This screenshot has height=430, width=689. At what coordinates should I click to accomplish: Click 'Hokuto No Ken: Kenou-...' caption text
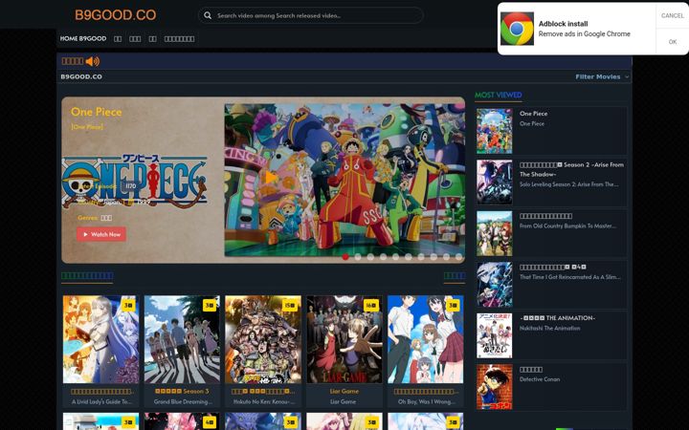click(x=263, y=402)
